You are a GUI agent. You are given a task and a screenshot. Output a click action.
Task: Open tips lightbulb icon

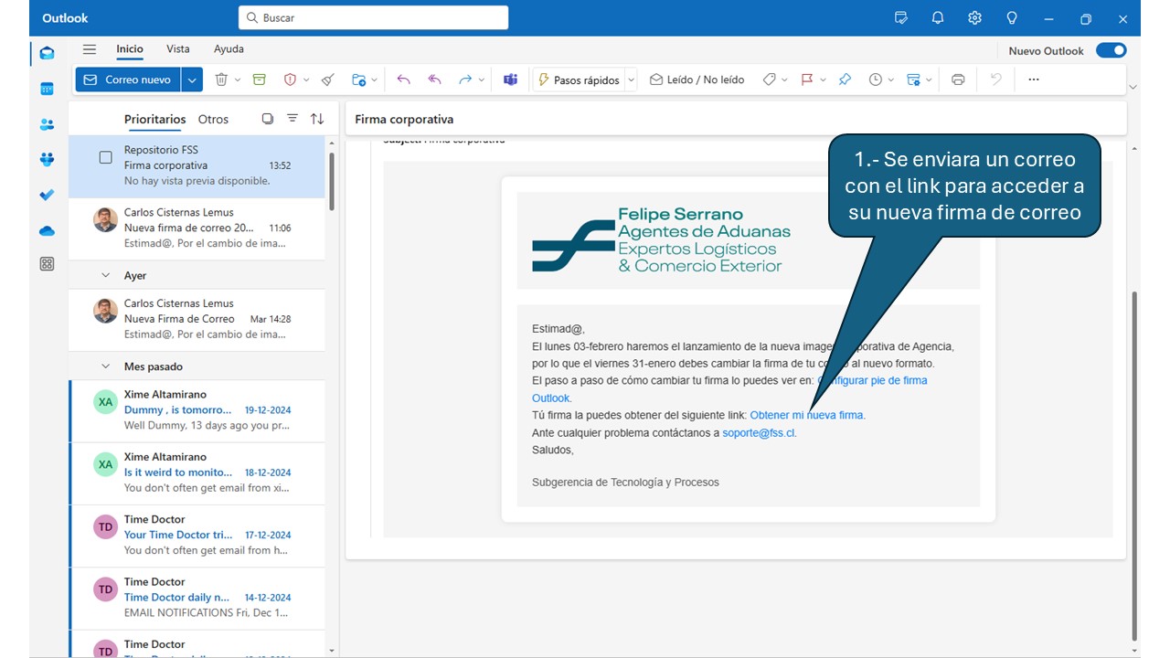point(1012,17)
